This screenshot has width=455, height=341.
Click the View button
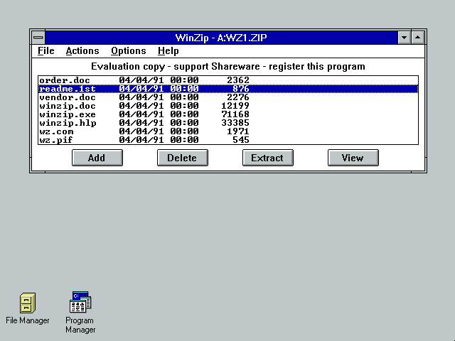point(353,158)
